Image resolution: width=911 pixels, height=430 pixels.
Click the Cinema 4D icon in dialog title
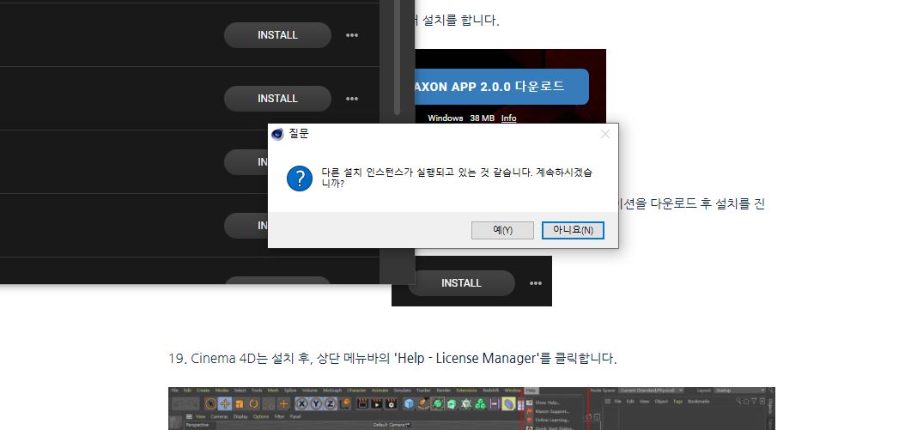pos(277,134)
